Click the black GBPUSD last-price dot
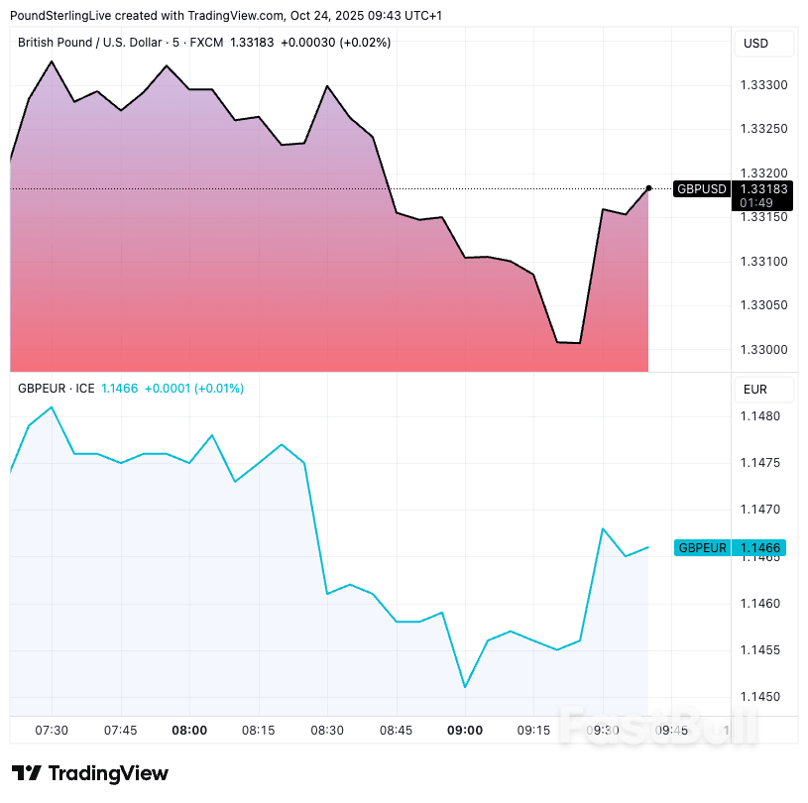The image size is (808, 803). (x=648, y=187)
